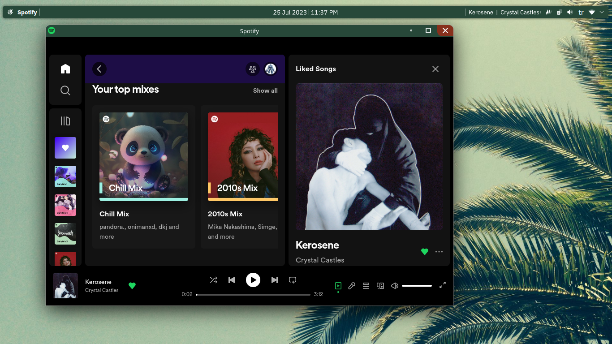The height and width of the screenshot is (344, 612).
Task: Open the Friend Activity icon in the header
Action: 253,69
